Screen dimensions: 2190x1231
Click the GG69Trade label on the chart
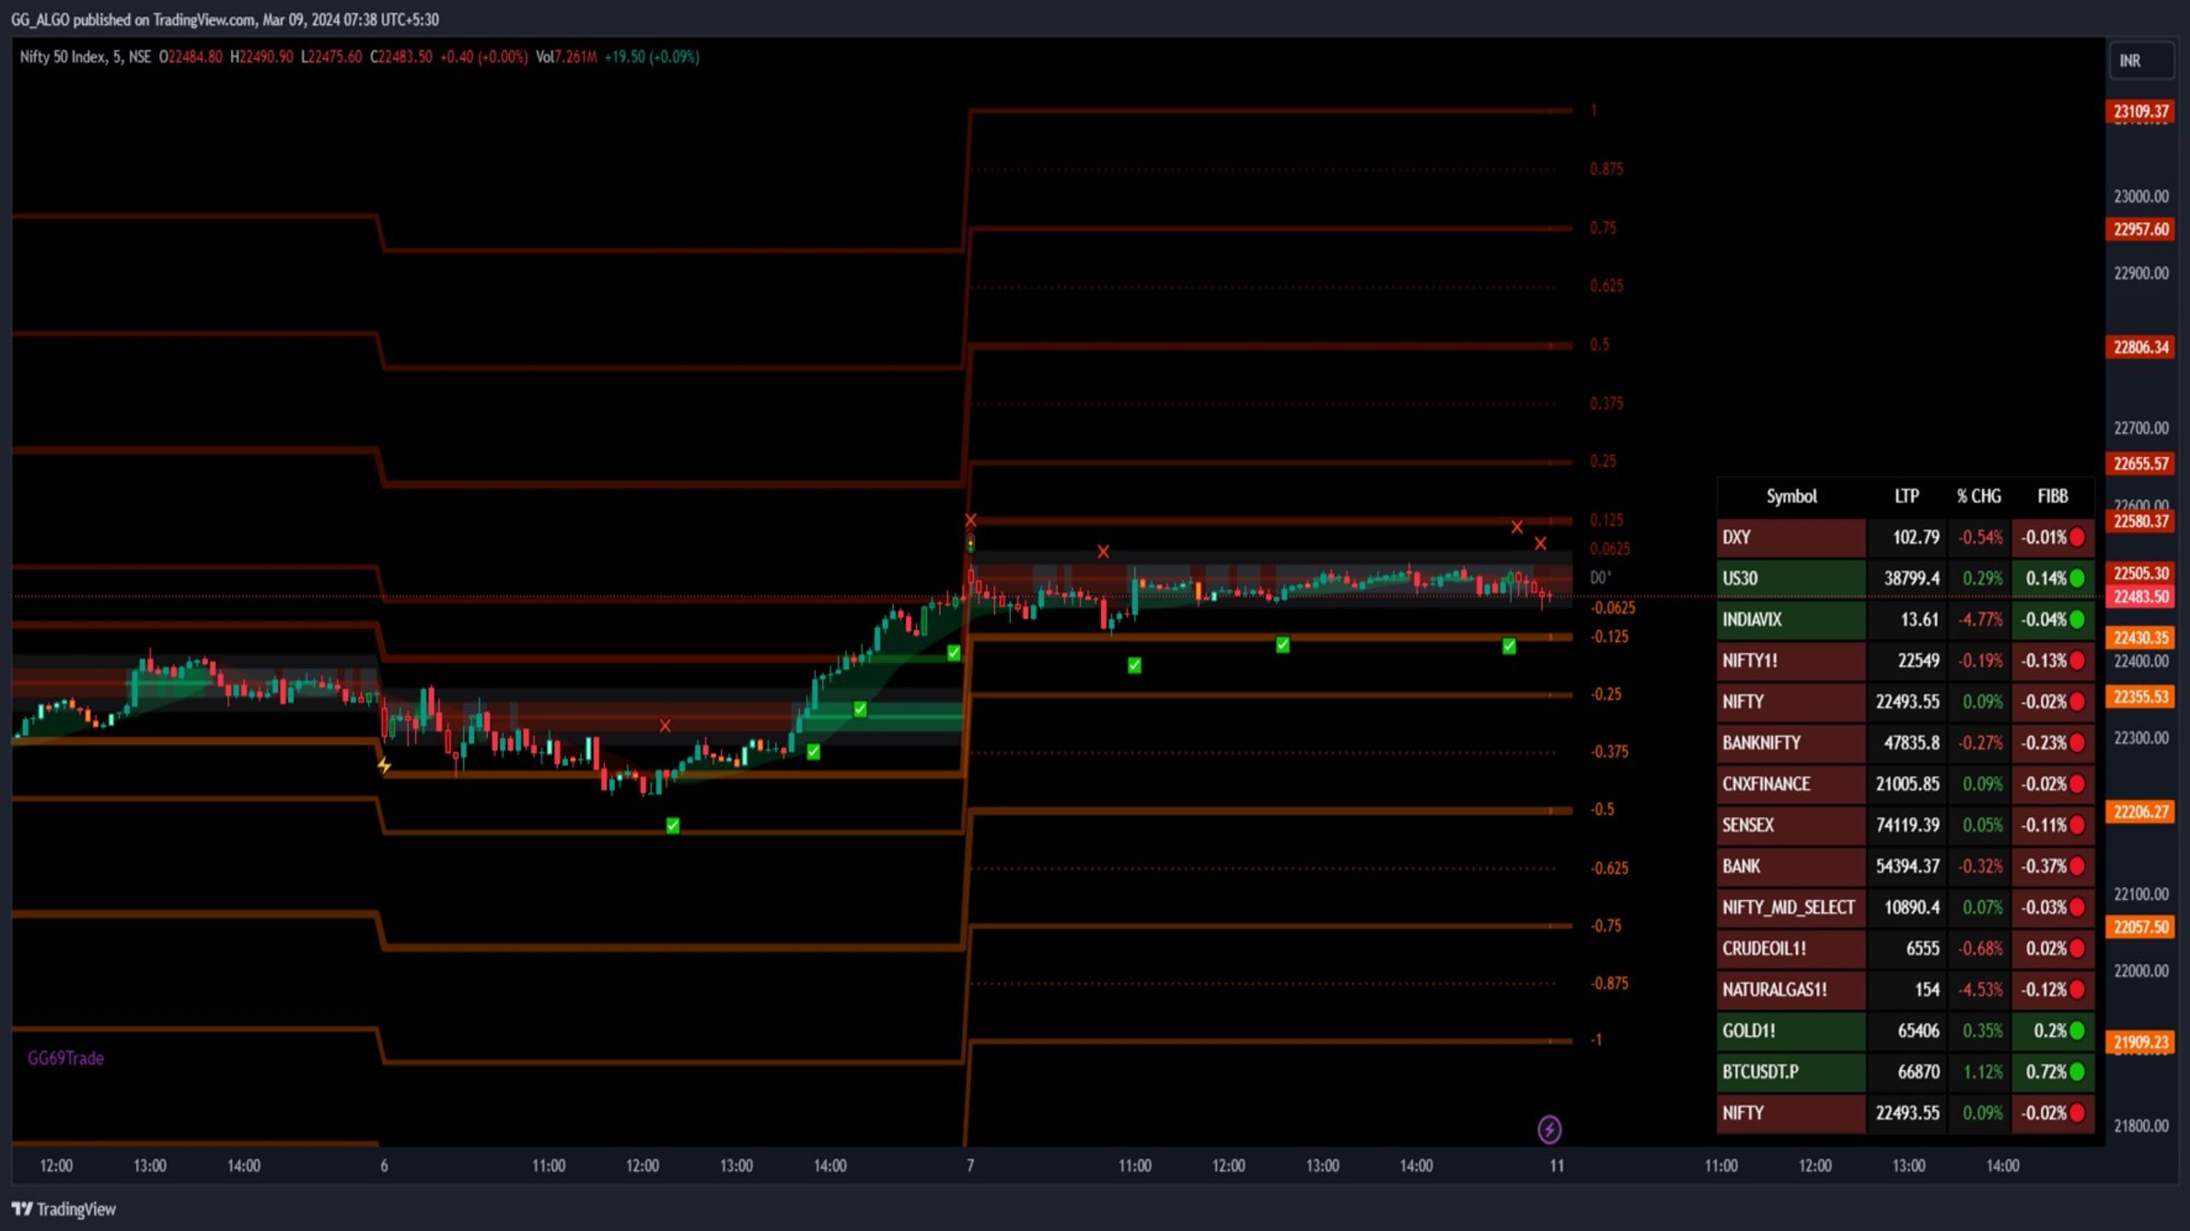click(66, 1058)
